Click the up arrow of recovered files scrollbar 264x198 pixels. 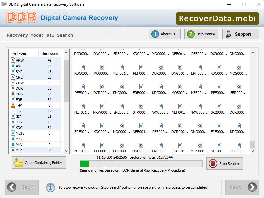click(253, 53)
